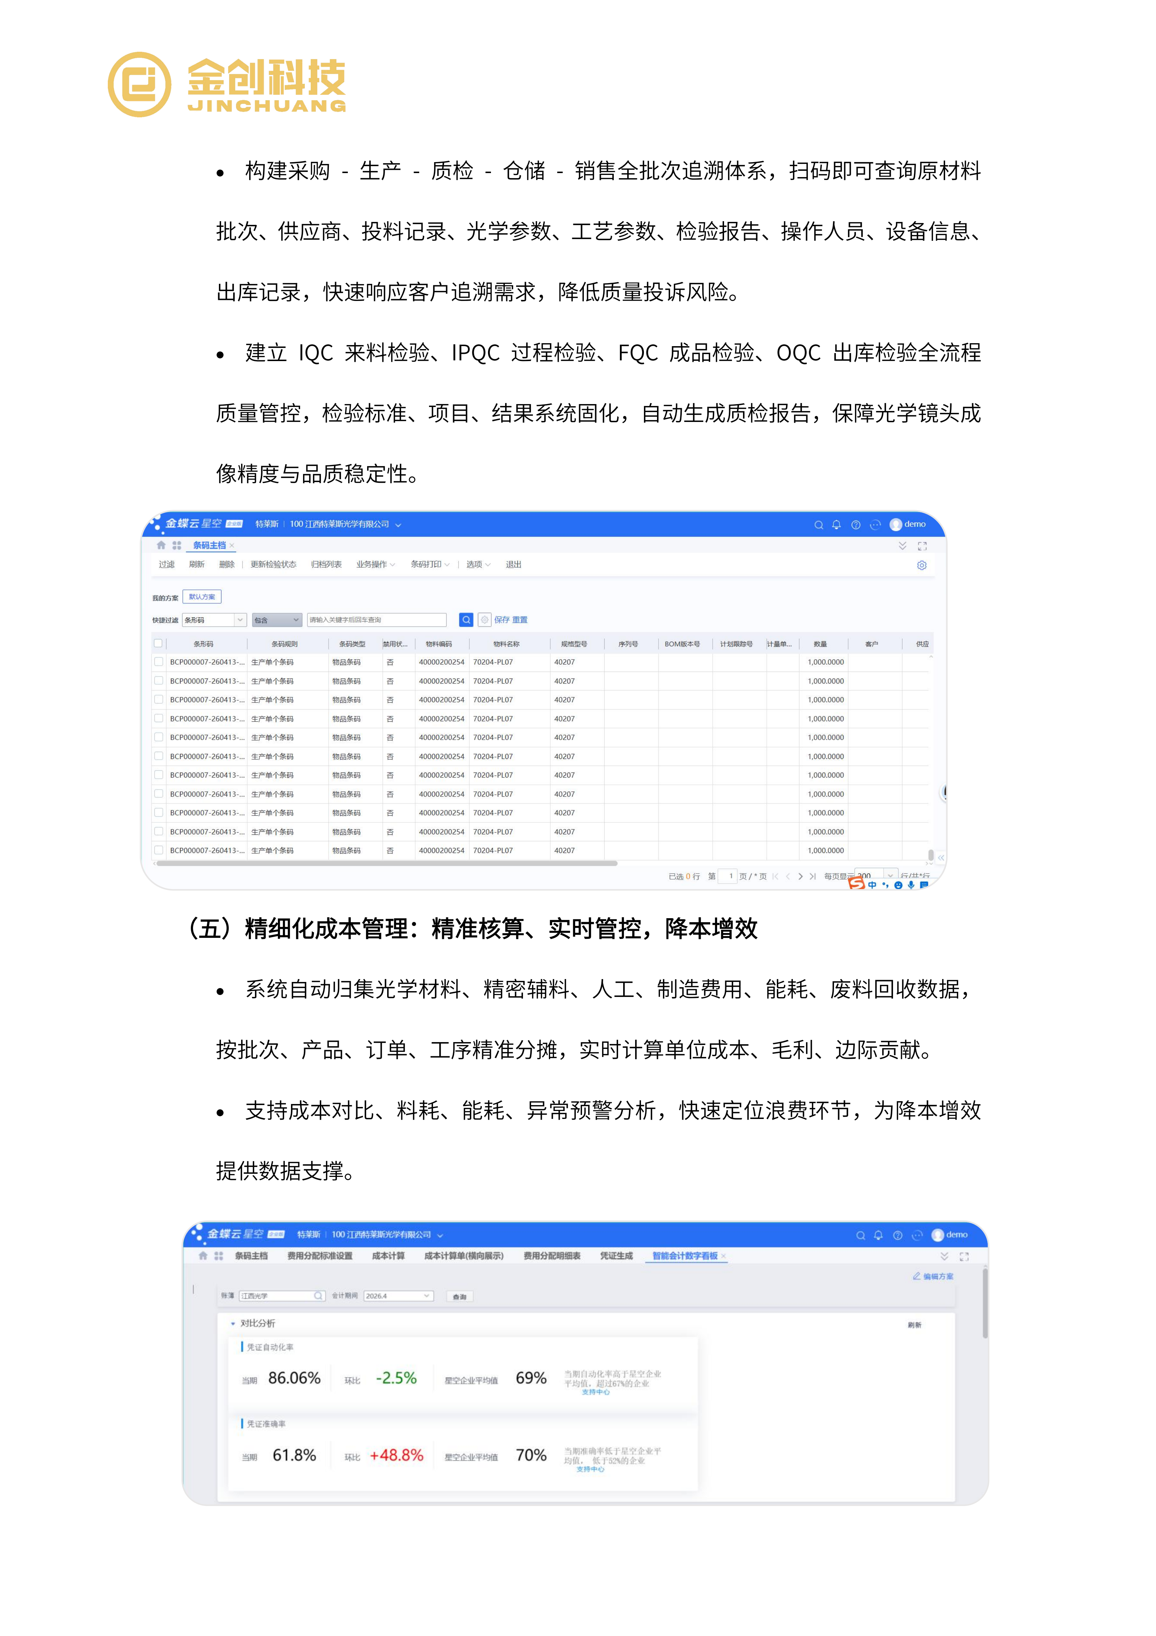Click 退出 toolbar button
The width and height of the screenshot is (1156, 1636).
(514, 564)
